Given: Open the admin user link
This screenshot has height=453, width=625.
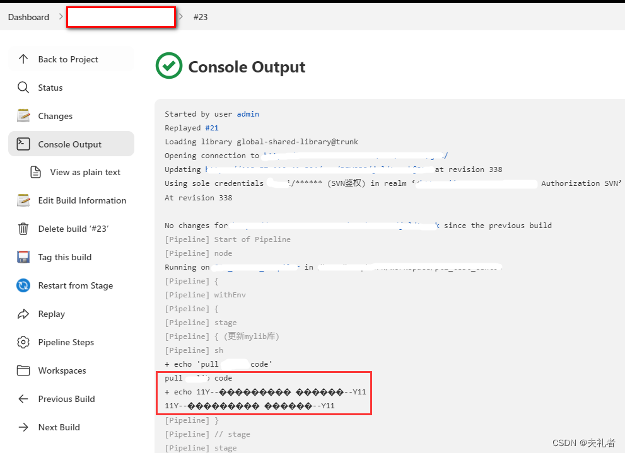Looking at the screenshot, I should coord(248,114).
